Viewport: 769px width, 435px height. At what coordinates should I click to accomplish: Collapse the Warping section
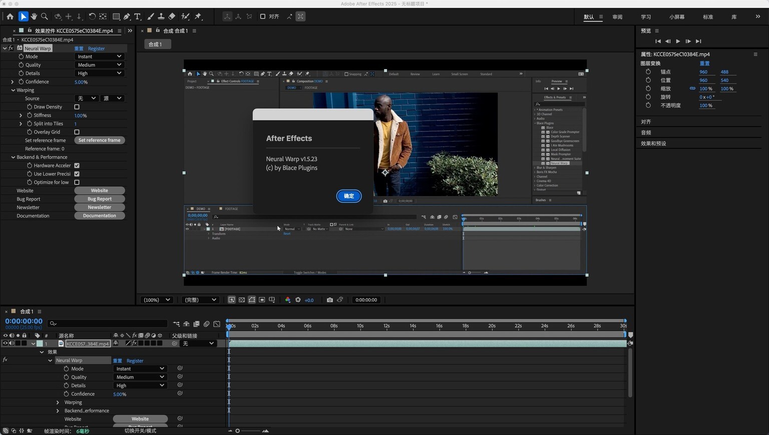[13, 90]
